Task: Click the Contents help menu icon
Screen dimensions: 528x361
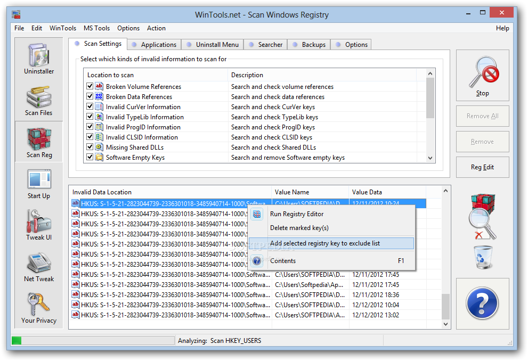Action: (257, 261)
